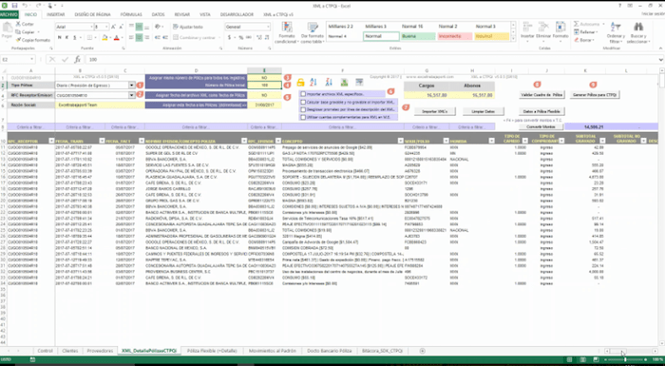Switch to the Proveedores sheet tab

click(100, 351)
